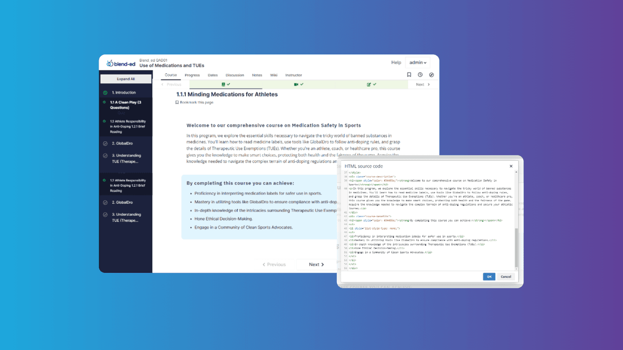Image resolution: width=623 pixels, height=350 pixels.
Task: Select the compass explore icon near the tabs
Action: (431, 74)
